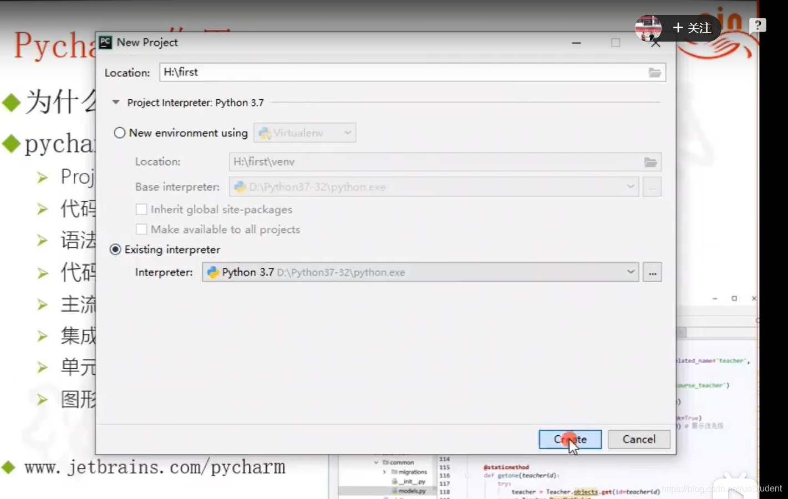Image resolution: width=788 pixels, height=499 pixels.
Task: Click the 关注 follow button
Action: pos(692,28)
